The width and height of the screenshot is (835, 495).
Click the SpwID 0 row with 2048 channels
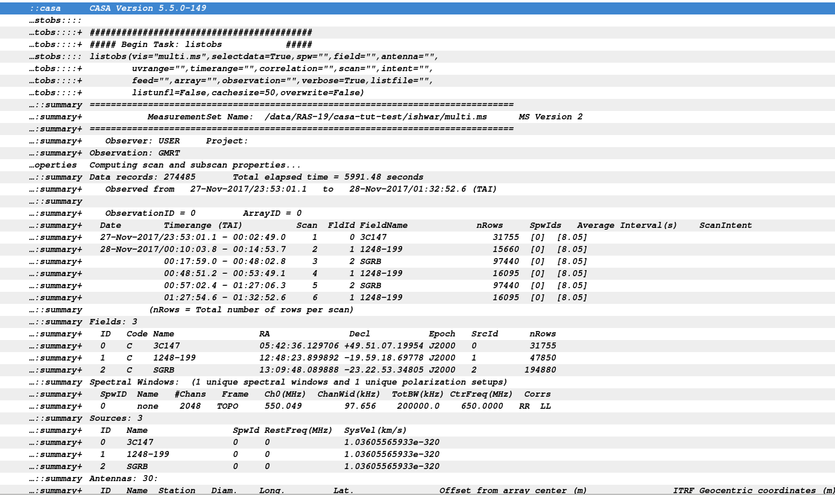(417, 406)
